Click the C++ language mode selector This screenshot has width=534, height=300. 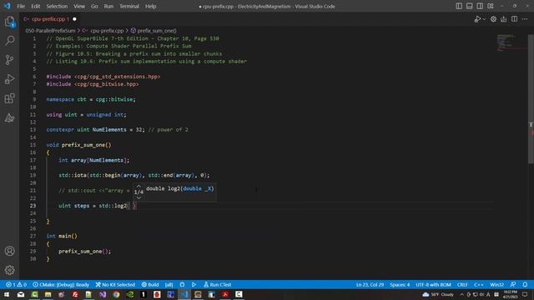(478, 284)
